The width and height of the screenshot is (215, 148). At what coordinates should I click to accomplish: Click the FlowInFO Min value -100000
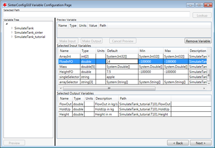point(151,61)
